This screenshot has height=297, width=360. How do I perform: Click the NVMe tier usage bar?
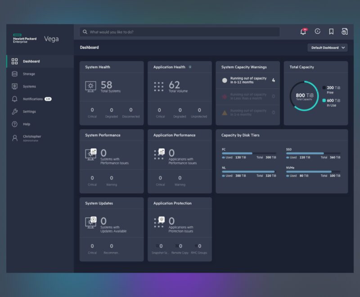(x=313, y=172)
